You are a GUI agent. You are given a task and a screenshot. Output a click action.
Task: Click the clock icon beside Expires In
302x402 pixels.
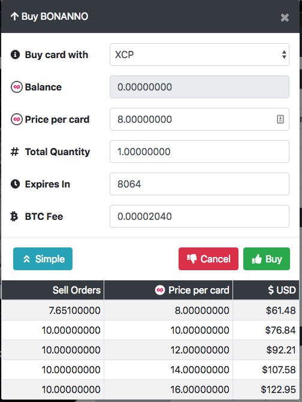pyautogui.click(x=15, y=184)
